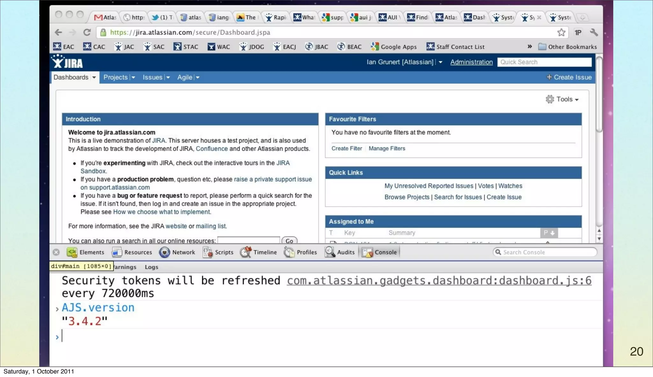The image size is (653, 377).
Task: Open the Scripts debugger panel
Action: pos(218,252)
